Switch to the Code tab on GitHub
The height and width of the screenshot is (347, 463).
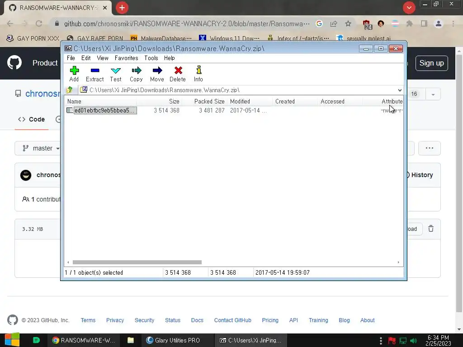32,119
